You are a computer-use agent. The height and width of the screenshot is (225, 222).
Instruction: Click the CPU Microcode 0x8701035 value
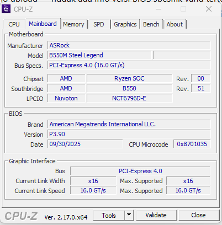click(192, 144)
